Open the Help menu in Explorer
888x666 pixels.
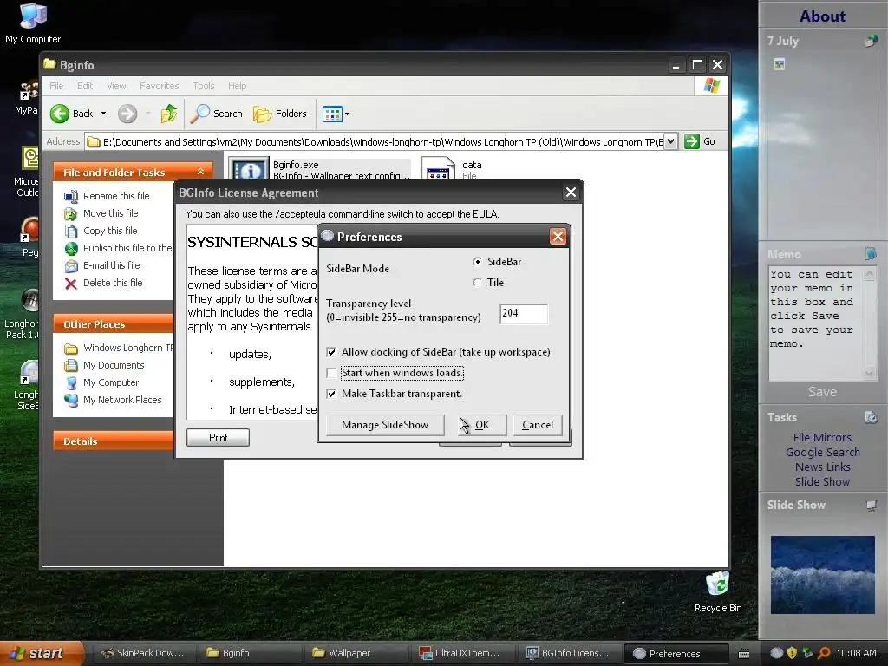pyautogui.click(x=238, y=86)
